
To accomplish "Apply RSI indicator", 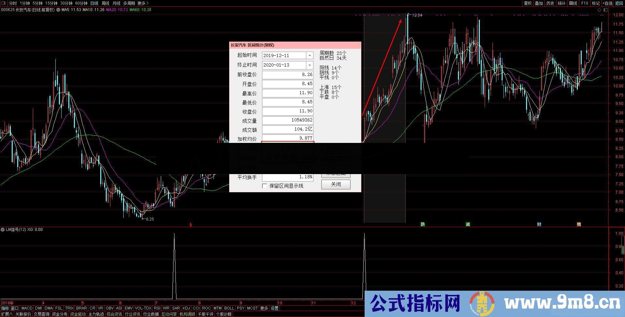I will [x=157, y=308].
